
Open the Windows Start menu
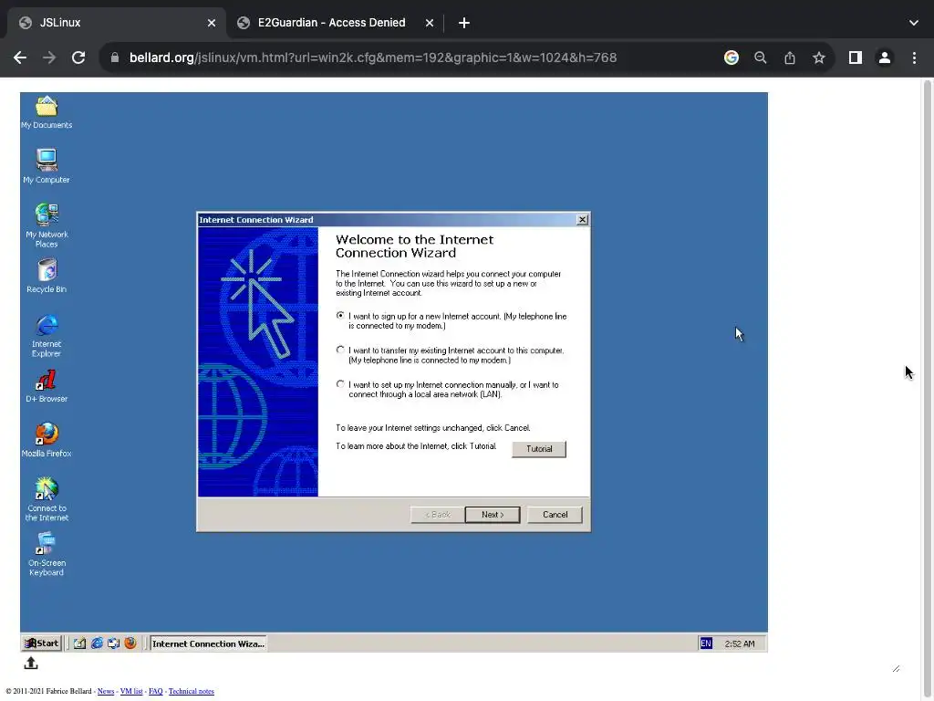[x=42, y=643]
